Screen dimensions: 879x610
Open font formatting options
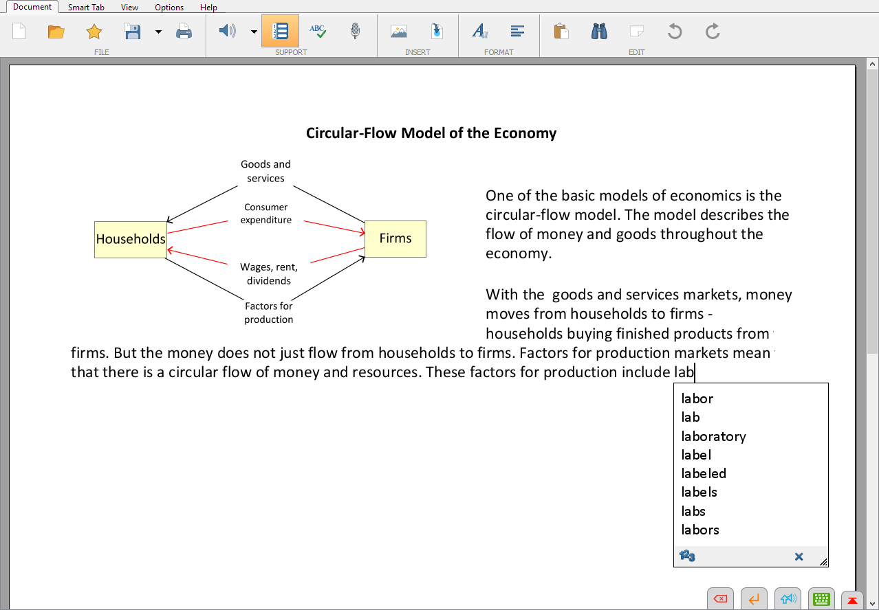click(x=480, y=31)
